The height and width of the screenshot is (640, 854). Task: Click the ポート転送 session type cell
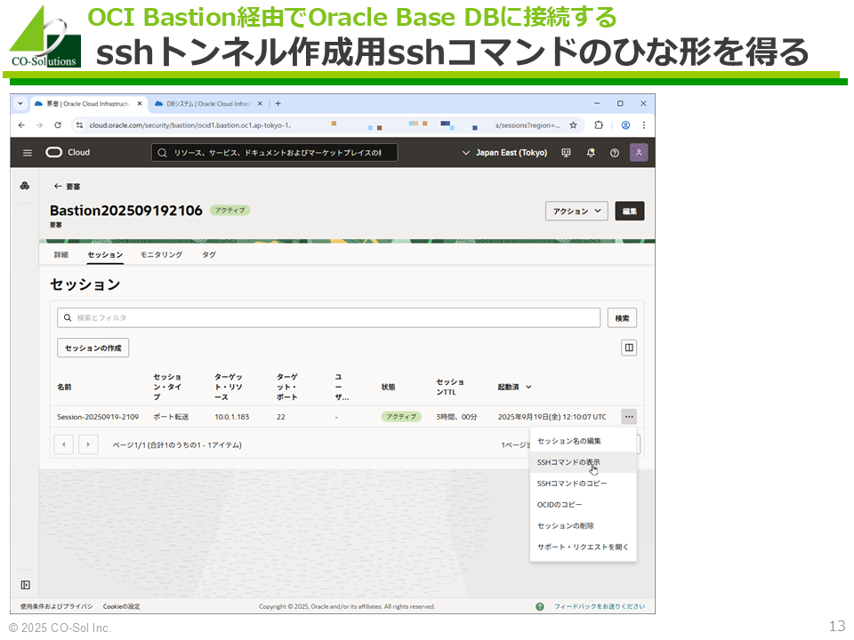[x=171, y=417]
